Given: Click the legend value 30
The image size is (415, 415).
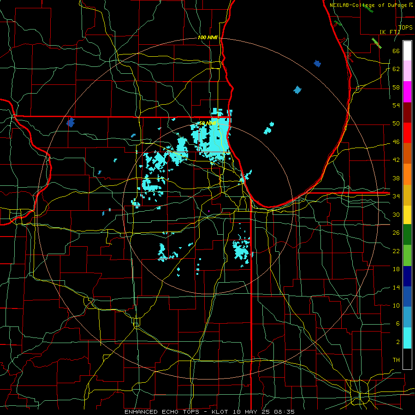Looking at the screenshot, I should (396, 214).
